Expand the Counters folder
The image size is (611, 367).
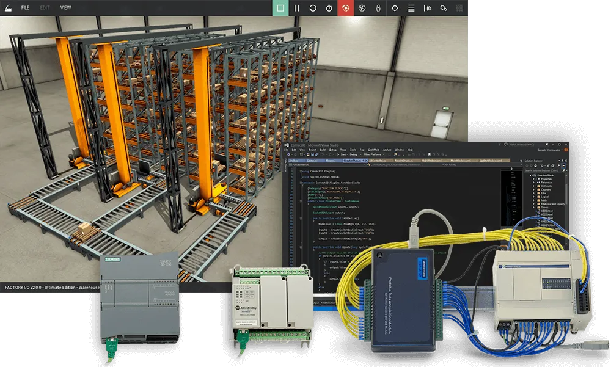(533, 189)
